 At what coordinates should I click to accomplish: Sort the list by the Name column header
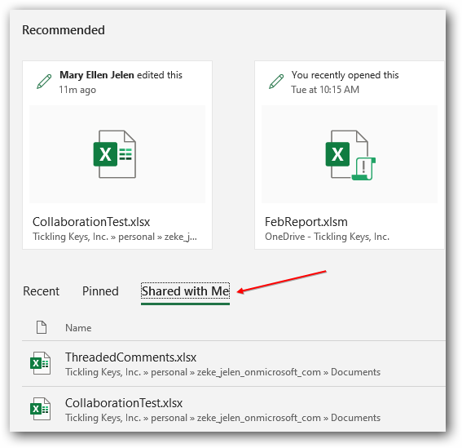coord(78,328)
